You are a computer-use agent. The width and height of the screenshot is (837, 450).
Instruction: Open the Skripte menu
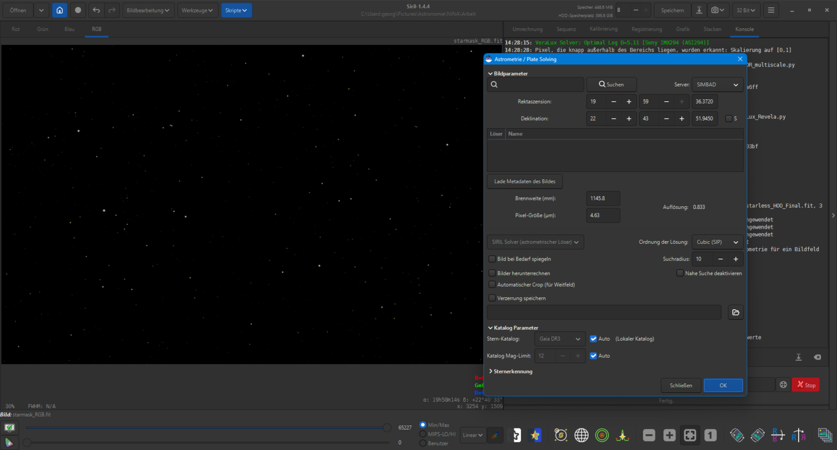pyautogui.click(x=236, y=10)
